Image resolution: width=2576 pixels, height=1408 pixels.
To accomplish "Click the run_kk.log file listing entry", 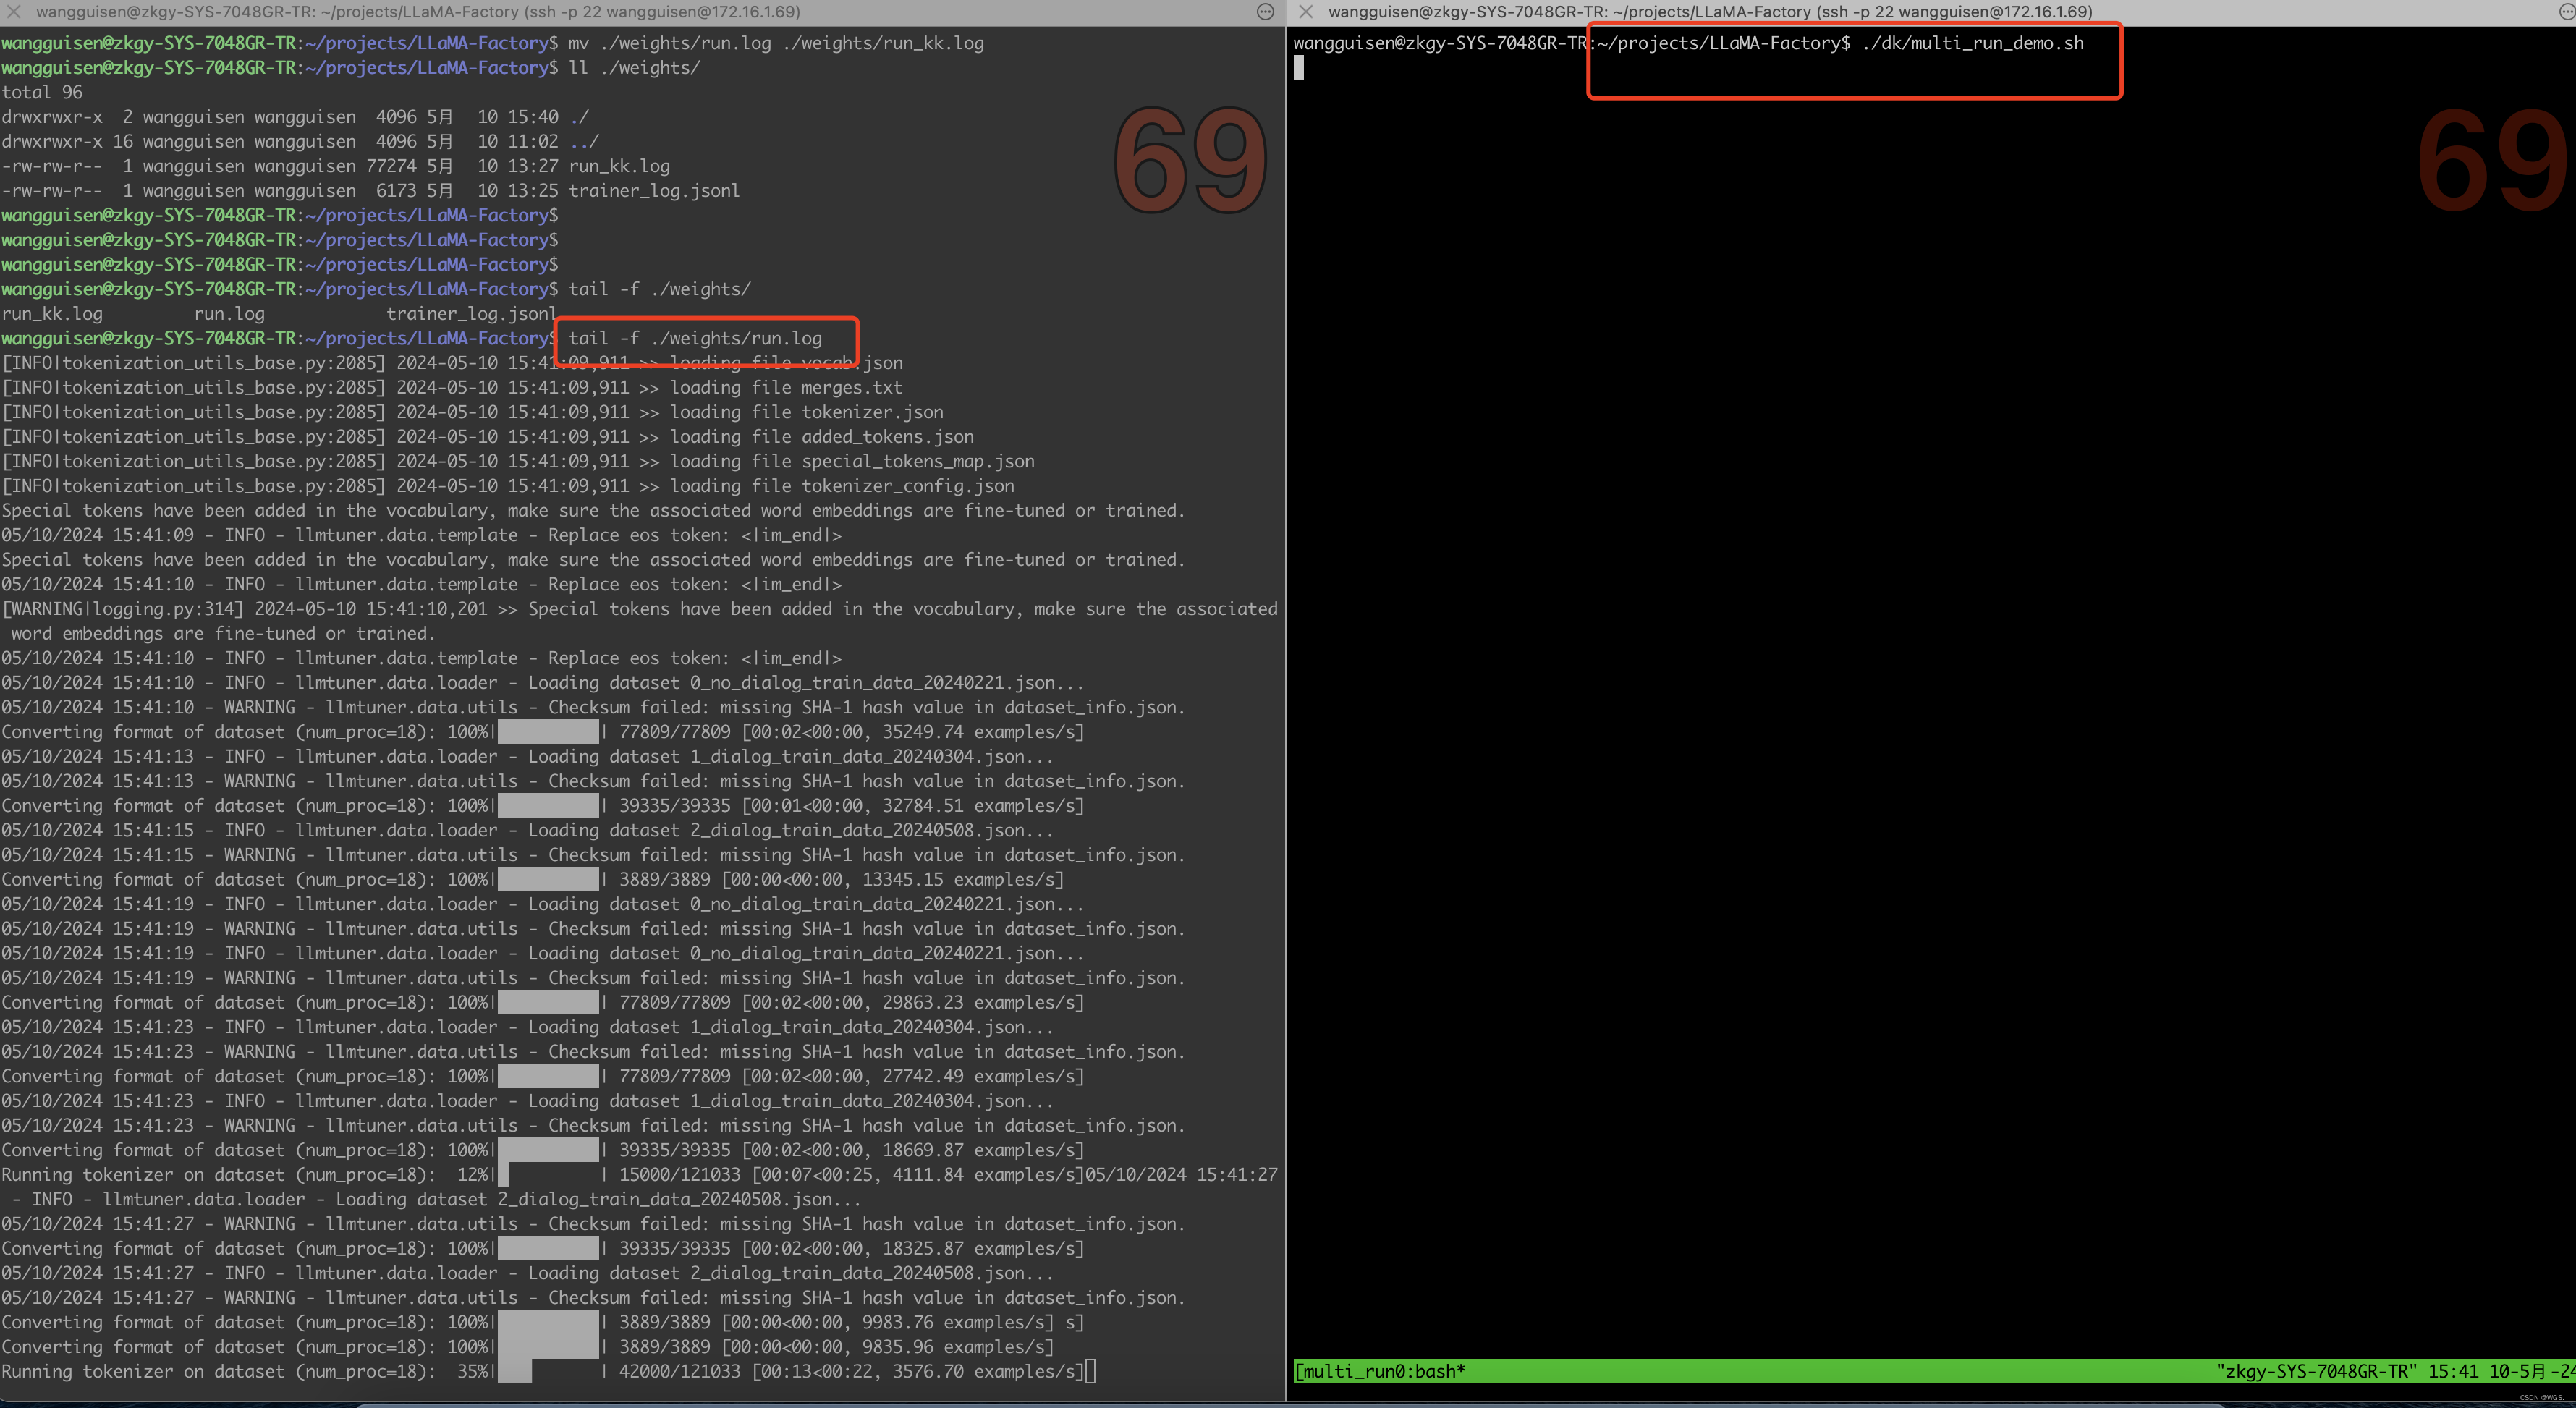I will point(619,166).
